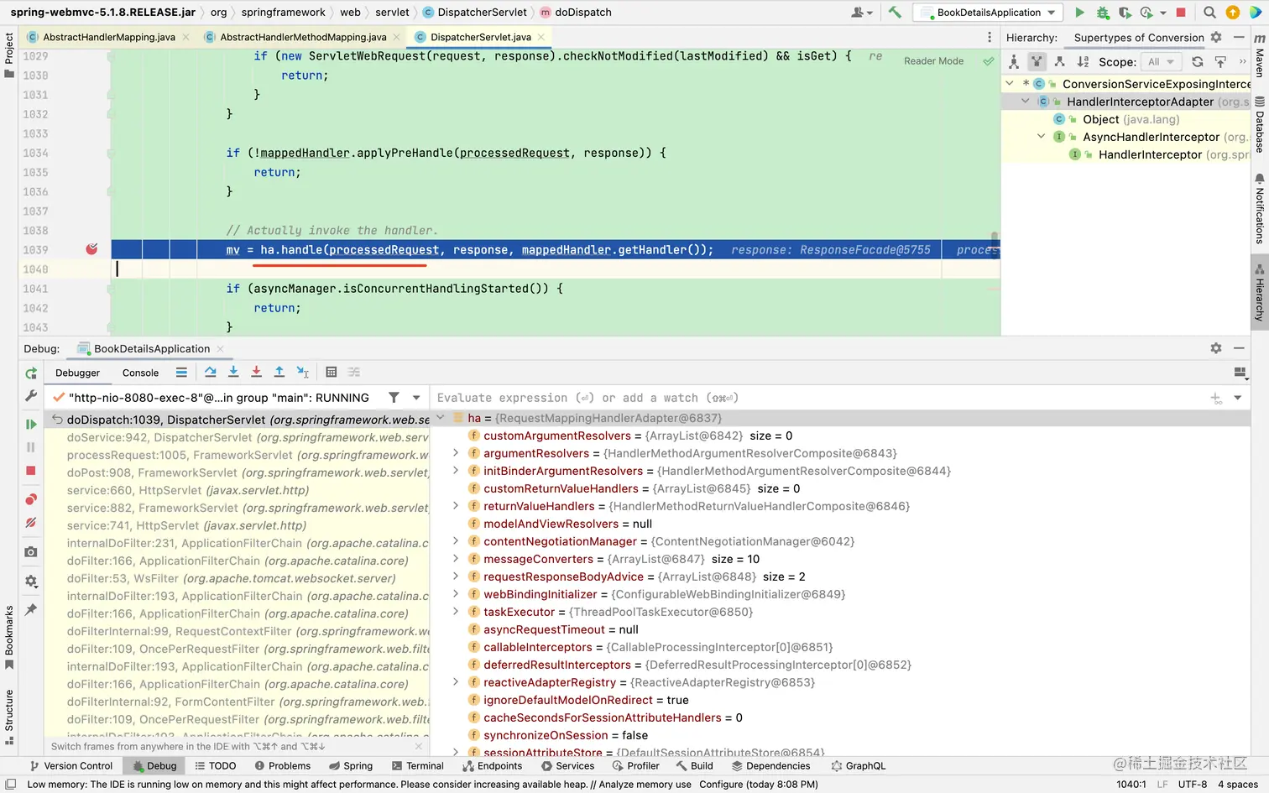1269x793 pixels.
Task: Toggle Supertypes Hierarchy view
Action: [1037, 62]
